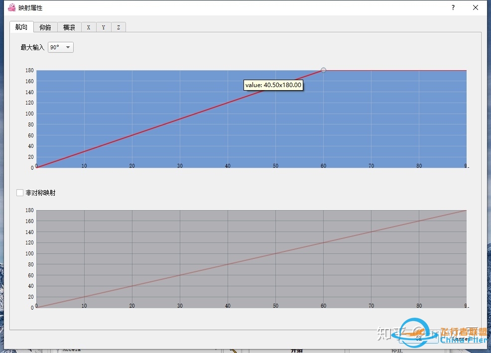Select the Z axis tab
491x353 pixels.
pos(119,27)
